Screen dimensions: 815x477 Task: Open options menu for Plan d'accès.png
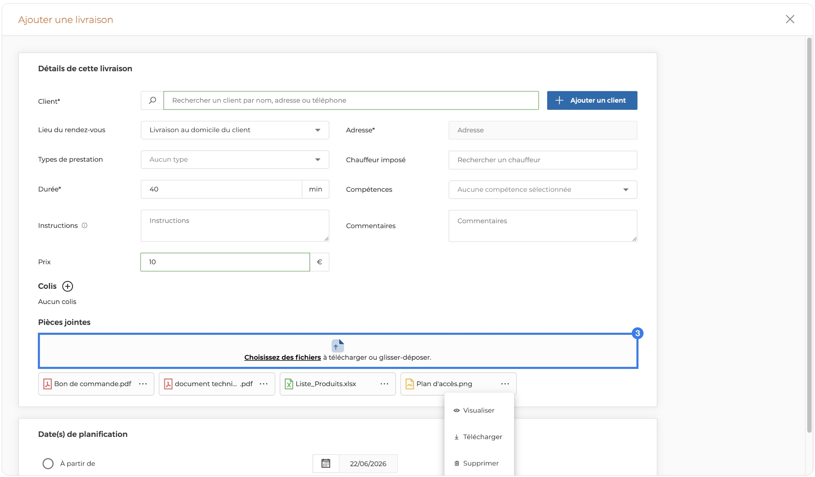[505, 384]
